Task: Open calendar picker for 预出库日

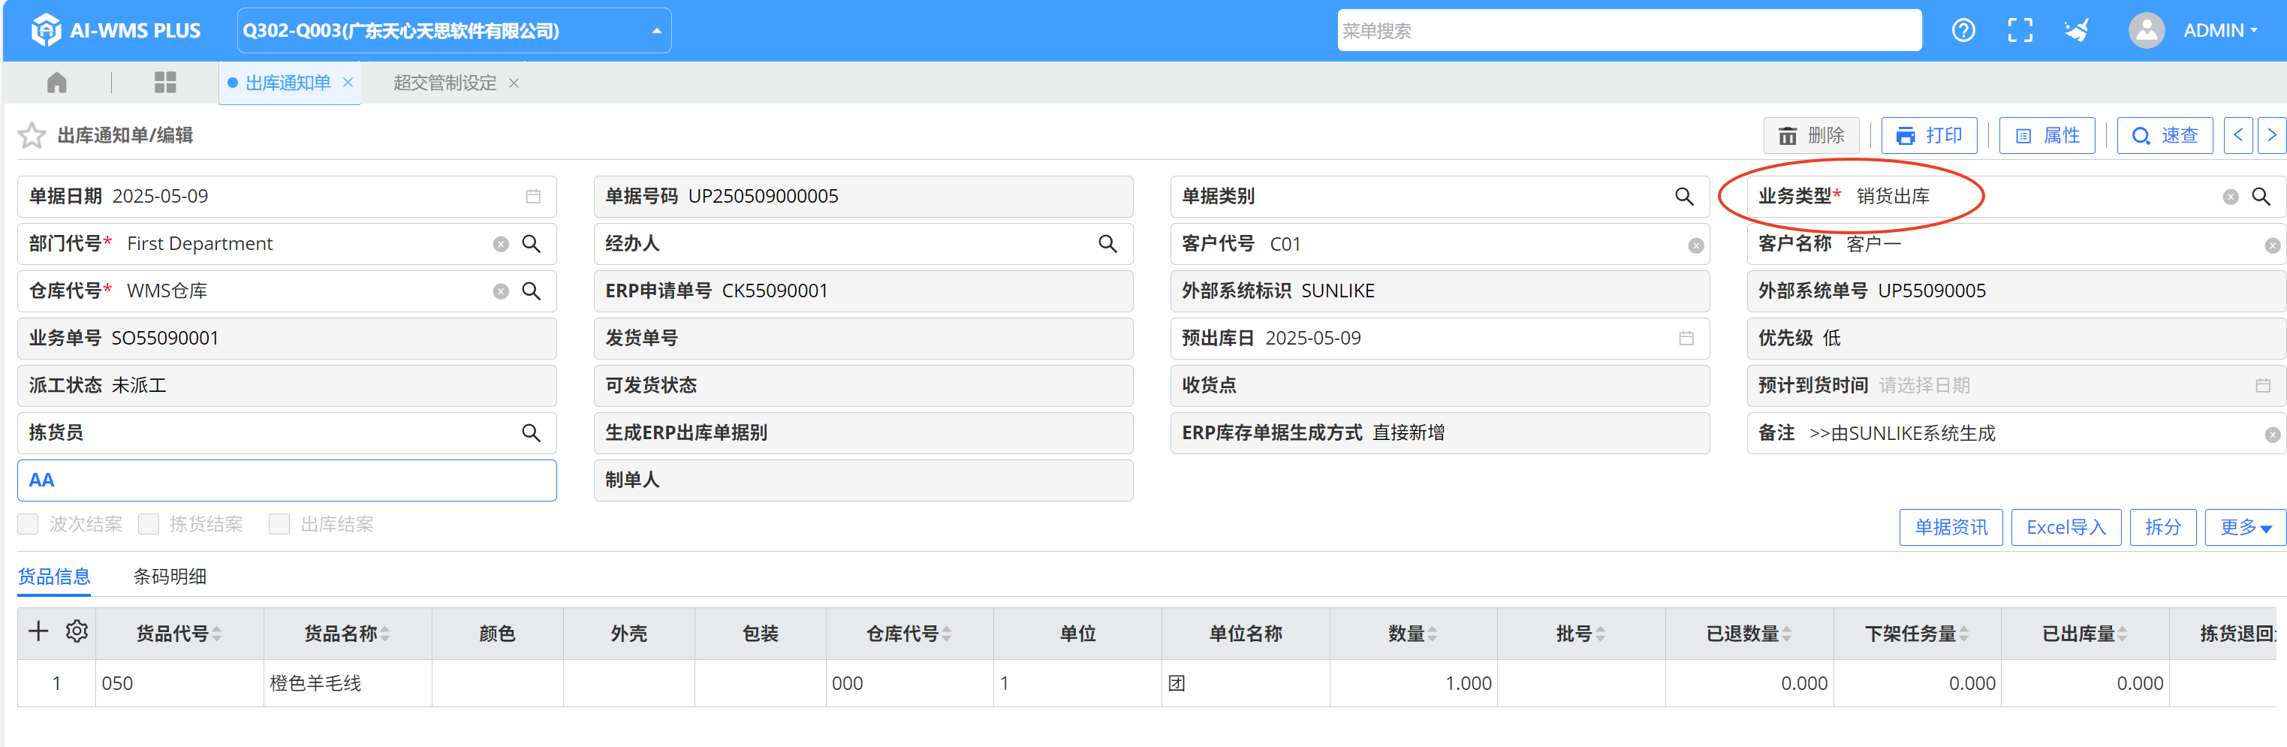Action: [1686, 339]
